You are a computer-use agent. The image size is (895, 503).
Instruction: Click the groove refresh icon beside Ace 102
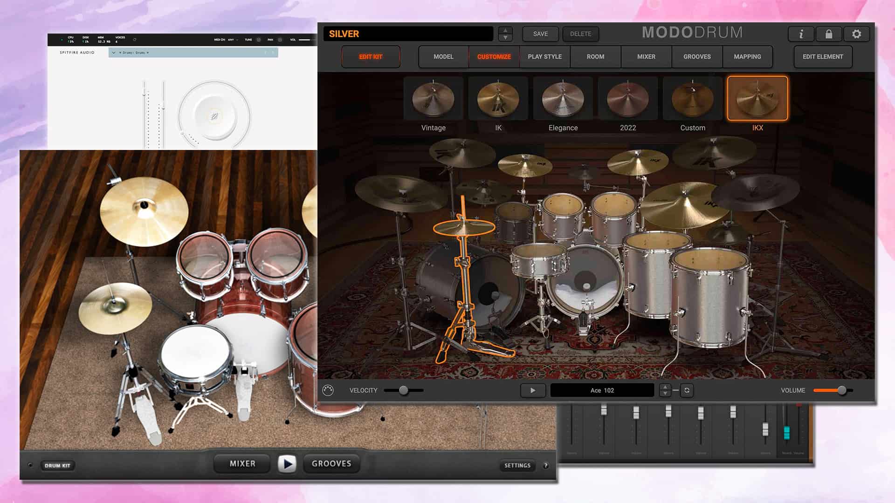coord(687,390)
